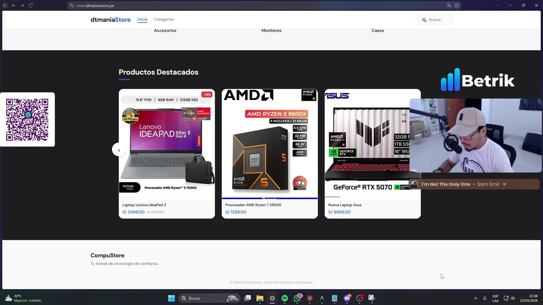Open AMD Ryzen 5 9600X product image

269,144
